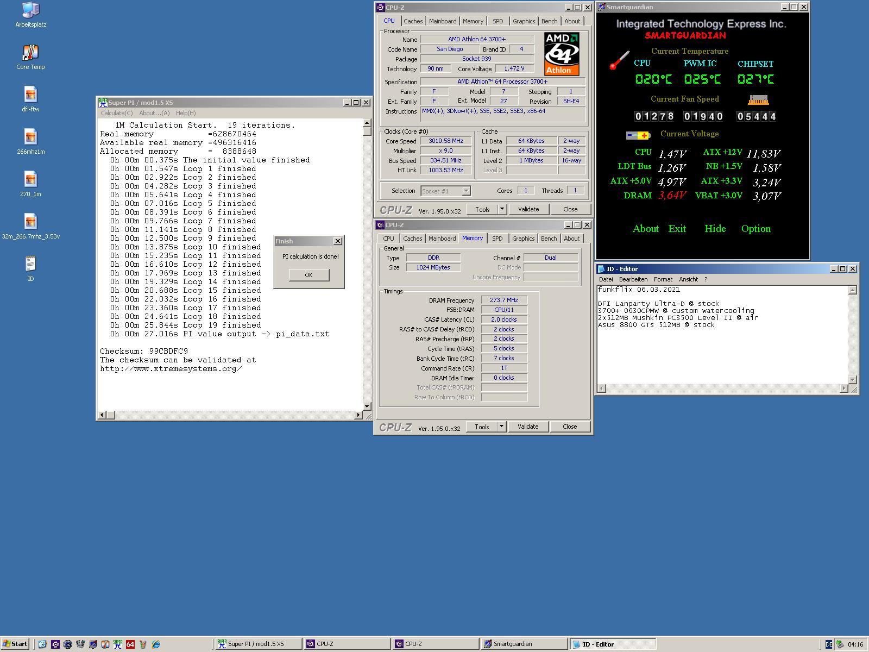Switch to Smartguardian taskbar button

(x=523, y=644)
